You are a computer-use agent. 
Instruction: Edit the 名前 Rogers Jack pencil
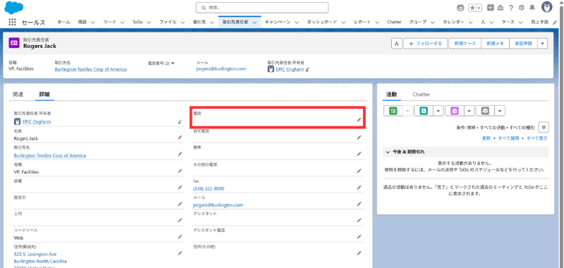[x=180, y=138]
